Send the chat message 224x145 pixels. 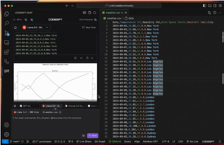pyautogui.click(x=92, y=136)
